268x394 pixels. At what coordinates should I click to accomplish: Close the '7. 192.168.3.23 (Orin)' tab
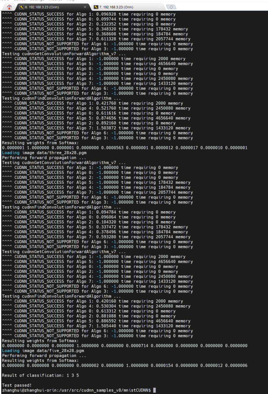160,7
